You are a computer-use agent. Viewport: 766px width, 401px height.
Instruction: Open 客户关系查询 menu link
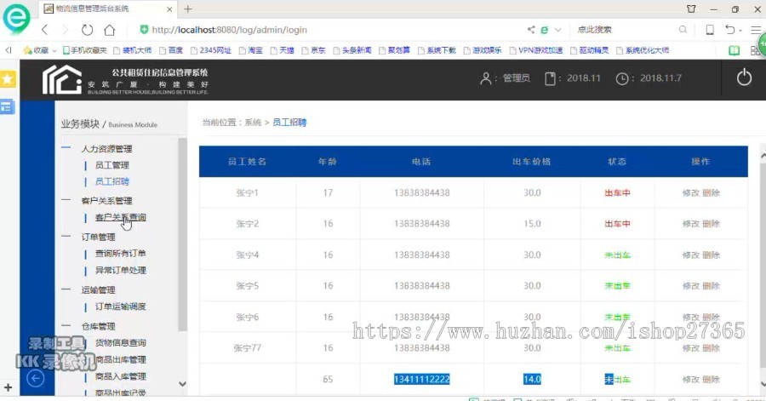120,217
